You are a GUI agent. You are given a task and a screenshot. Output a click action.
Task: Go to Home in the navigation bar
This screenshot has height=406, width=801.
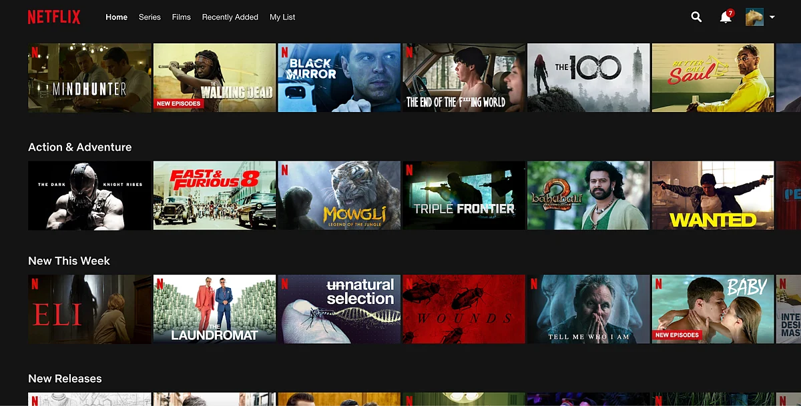(116, 17)
